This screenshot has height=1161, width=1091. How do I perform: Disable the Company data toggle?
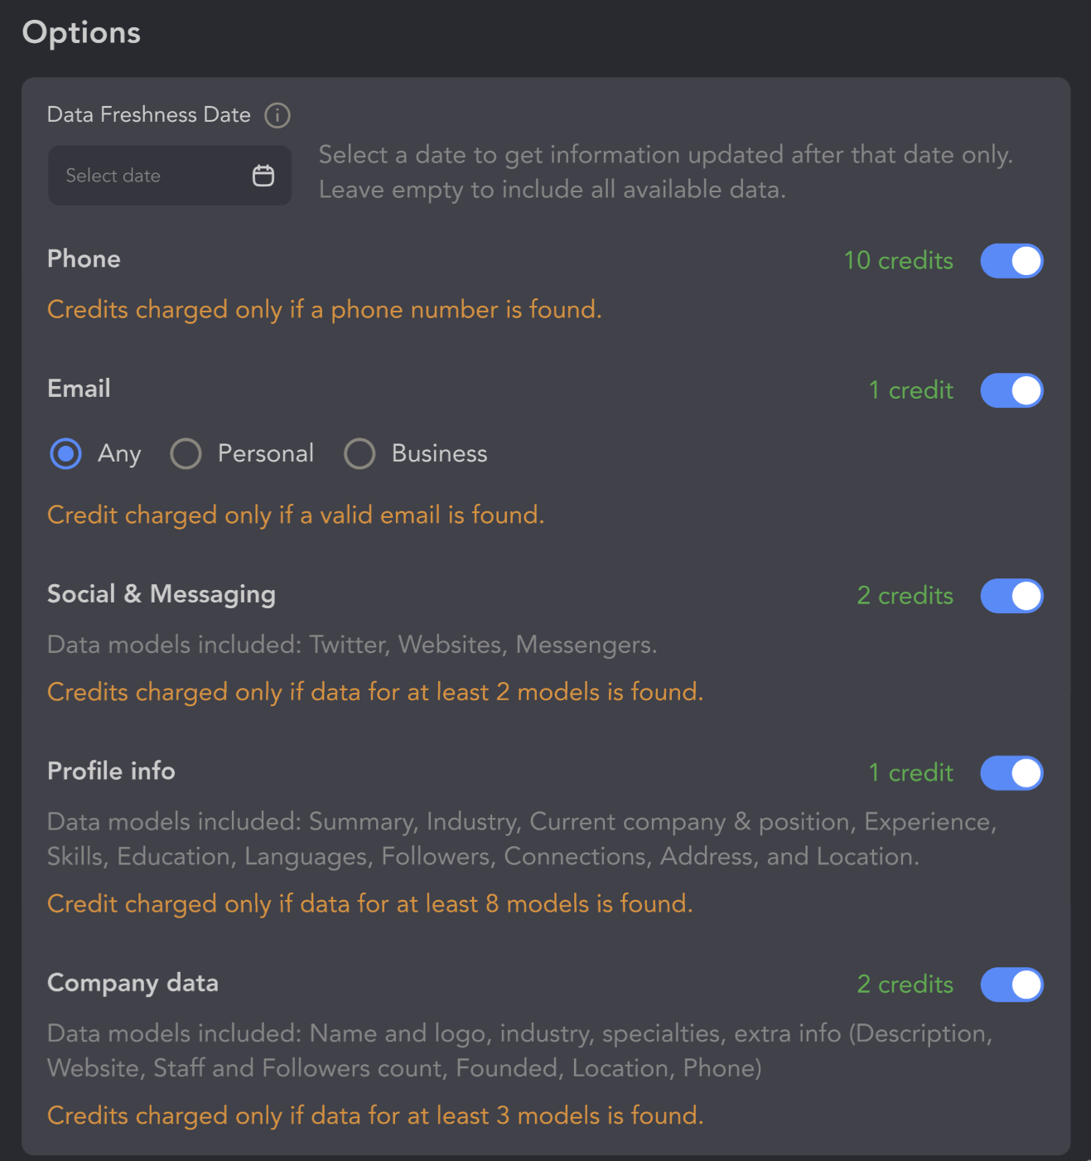[x=1011, y=984]
